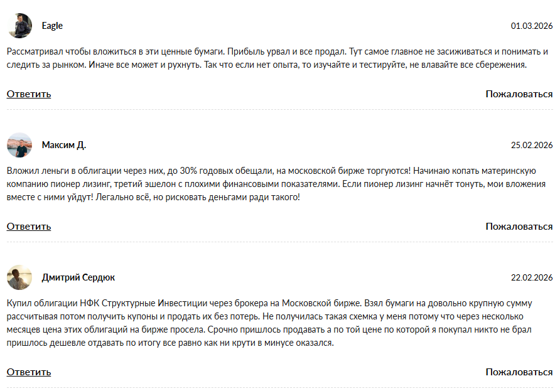Image resolution: width=555 pixels, height=391 pixels.
Task: Open the Eagle username
Action: pyautogui.click(x=52, y=26)
